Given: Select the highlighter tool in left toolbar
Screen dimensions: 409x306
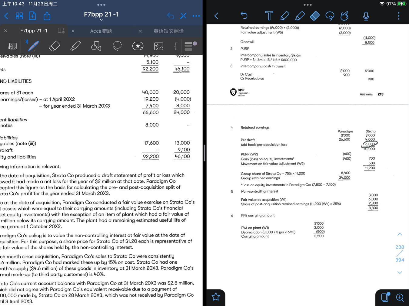Looking at the screenshot, I should 75,46.
